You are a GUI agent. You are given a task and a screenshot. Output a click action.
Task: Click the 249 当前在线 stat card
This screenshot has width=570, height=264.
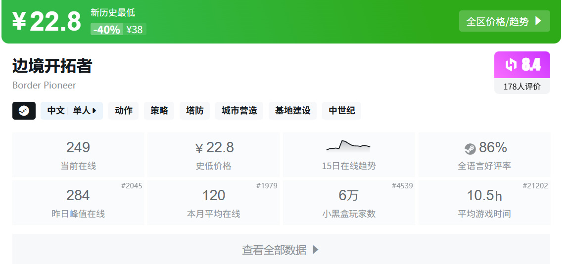78,155
